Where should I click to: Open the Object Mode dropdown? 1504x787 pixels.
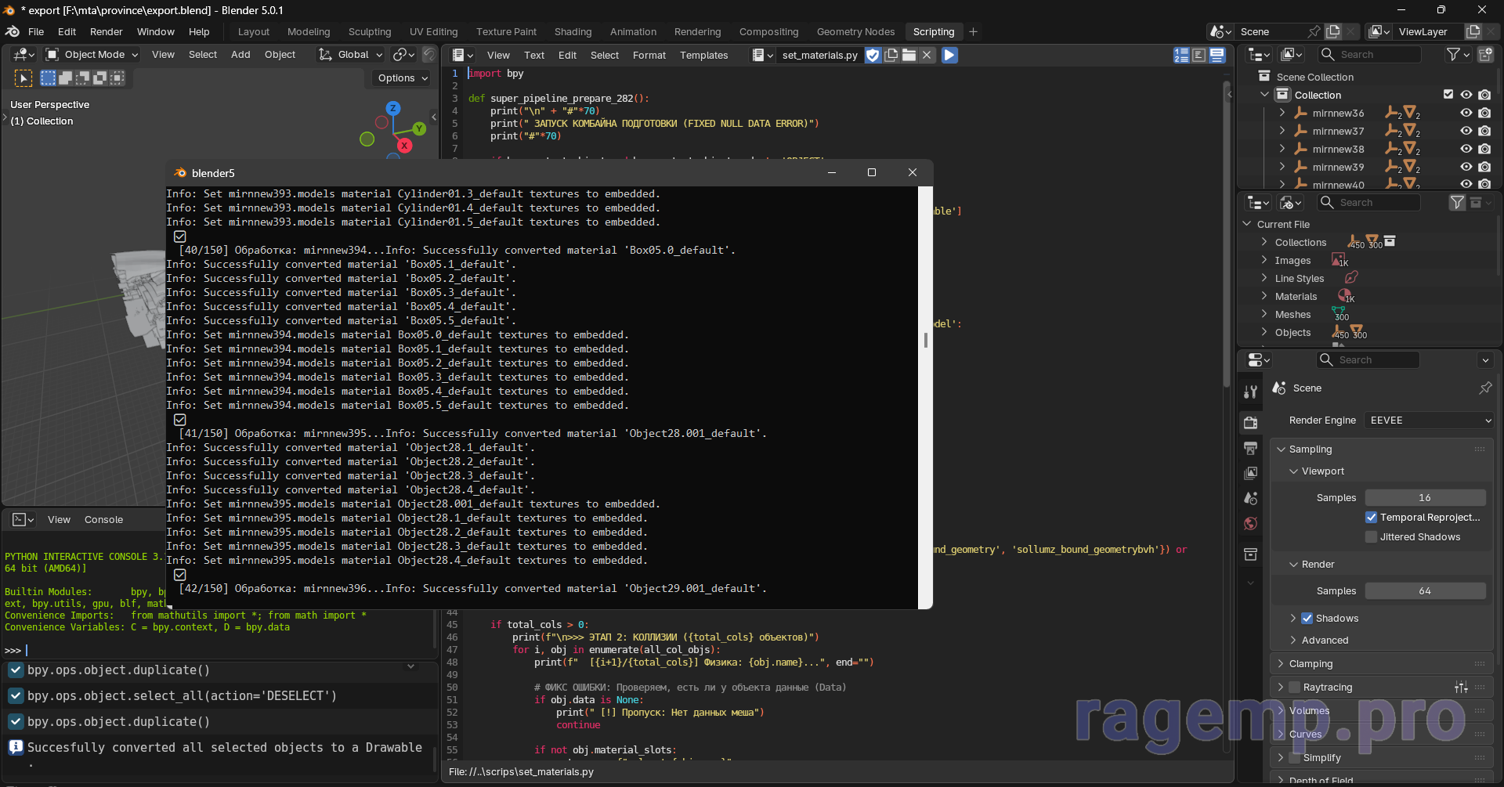(x=92, y=55)
